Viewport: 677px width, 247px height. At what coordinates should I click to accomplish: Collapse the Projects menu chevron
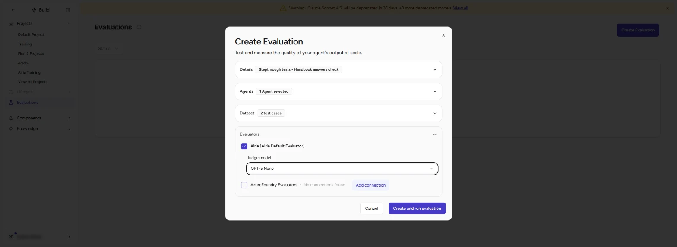[69, 24]
